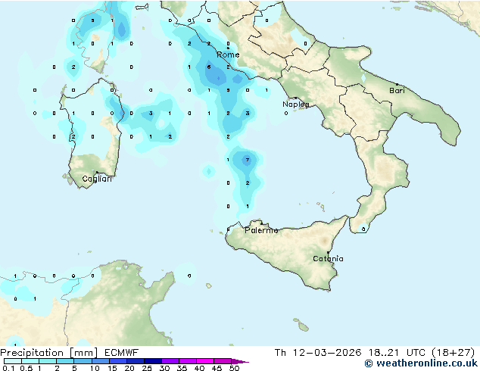Click the legend value '25'
Screen dimensions: 480x371
pos(147,368)
